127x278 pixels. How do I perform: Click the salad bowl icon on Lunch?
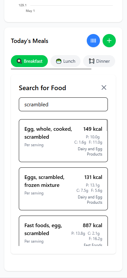[59, 61]
